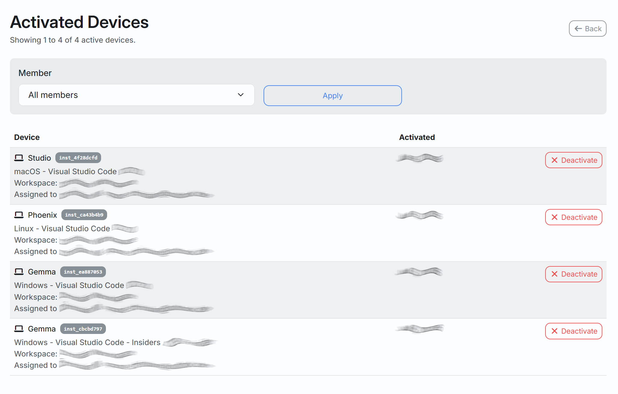
Task: Click Linux - Visual Studio Code text
Action: pos(62,229)
